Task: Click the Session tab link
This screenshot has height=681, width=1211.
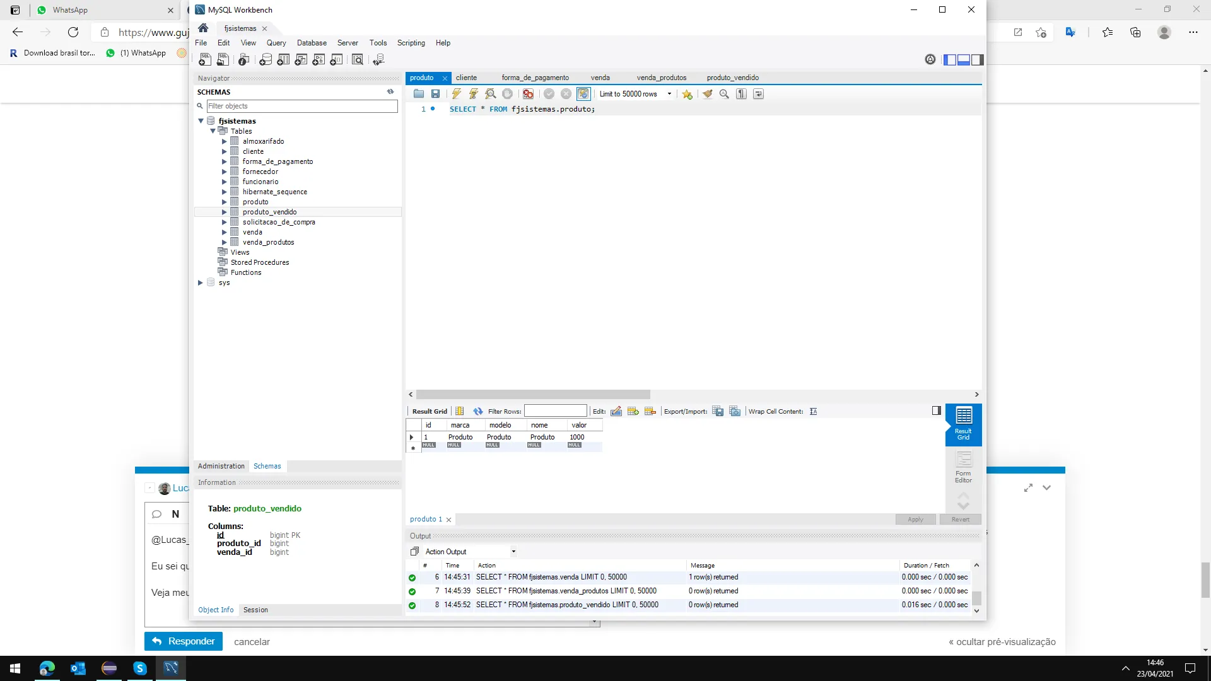Action: click(255, 610)
